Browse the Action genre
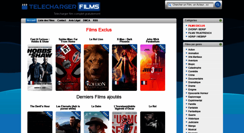 tap(192, 50)
